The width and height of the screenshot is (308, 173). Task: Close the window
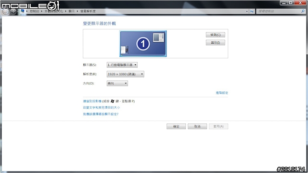point(300,3)
